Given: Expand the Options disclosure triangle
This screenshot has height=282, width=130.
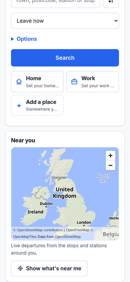Looking at the screenshot, I should 12,39.
